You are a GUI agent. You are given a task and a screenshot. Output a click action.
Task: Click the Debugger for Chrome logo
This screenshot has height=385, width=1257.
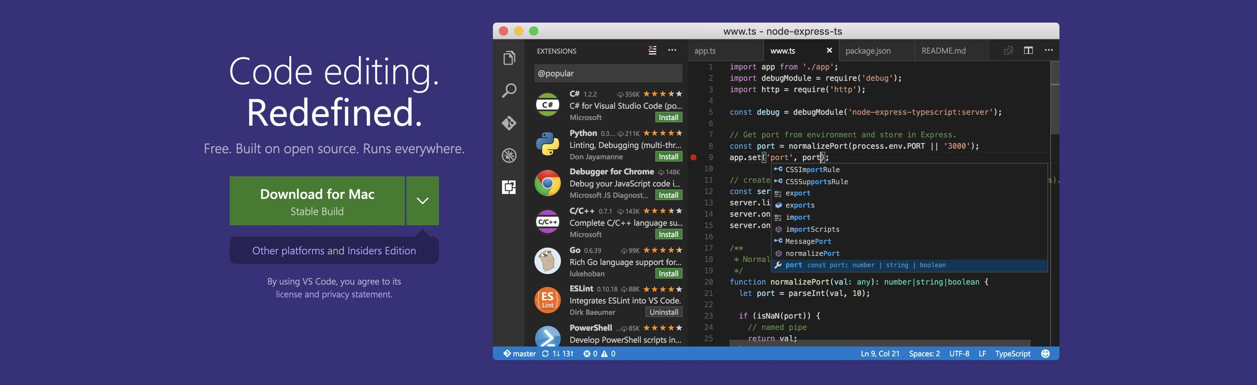[547, 183]
